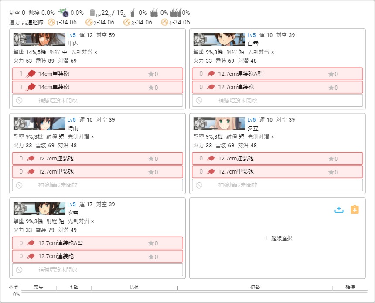Open star level ★0 on 川内's first 14cm単装砲

tap(153, 74)
